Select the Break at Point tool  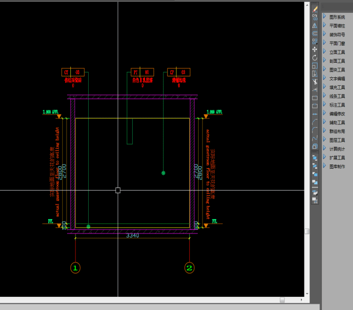(x=315, y=98)
